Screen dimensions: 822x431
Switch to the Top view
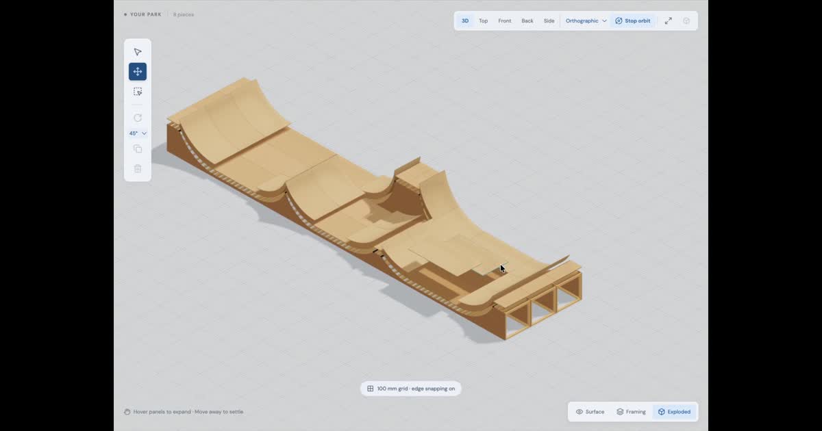click(x=484, y=21)
